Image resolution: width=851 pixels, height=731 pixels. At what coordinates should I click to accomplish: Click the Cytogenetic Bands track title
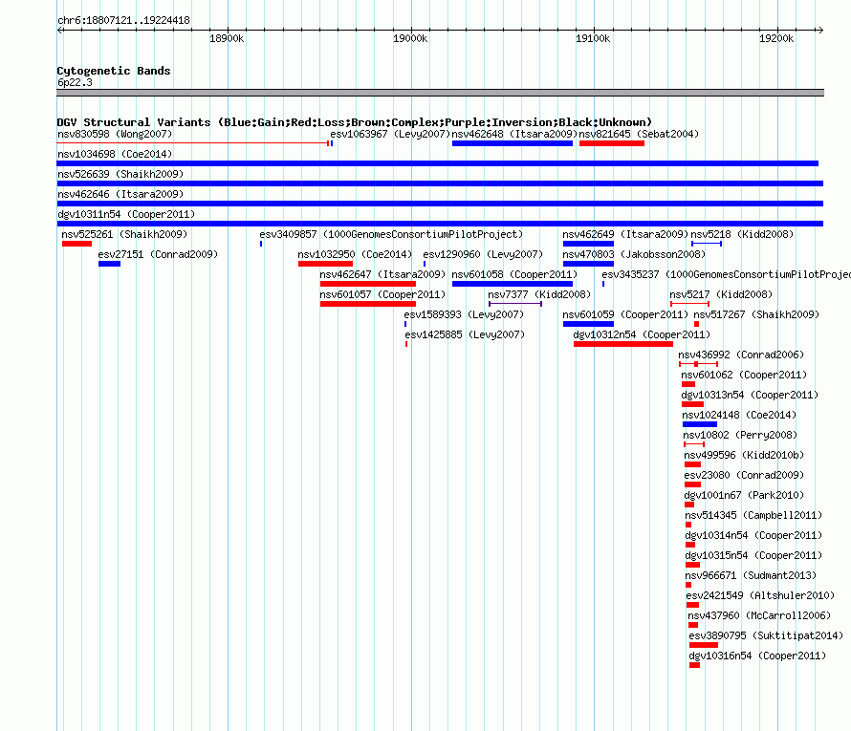[x=114, y=71]
